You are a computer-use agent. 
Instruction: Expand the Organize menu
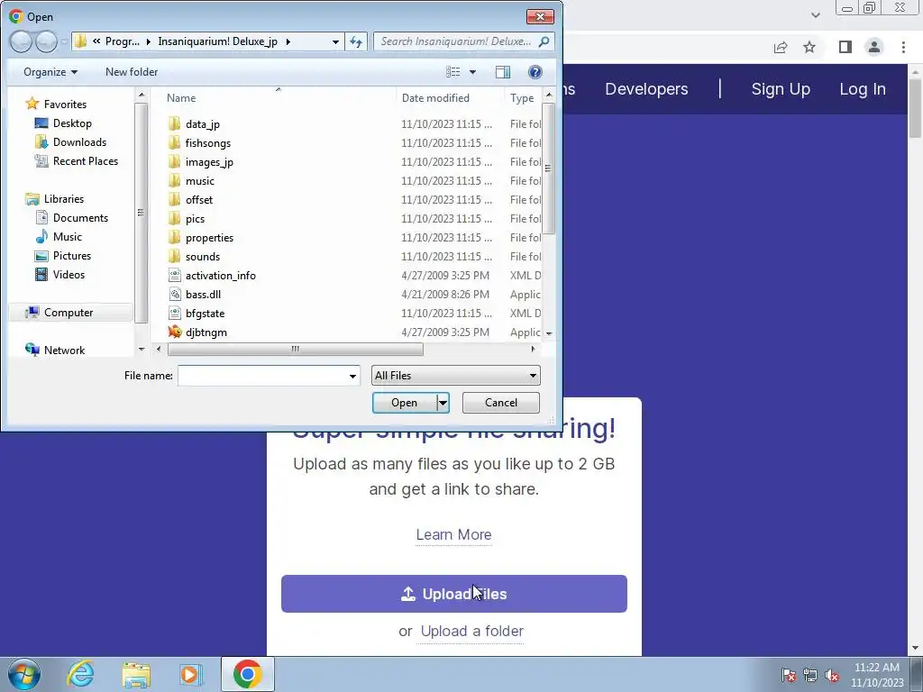[x=50, y=72]
